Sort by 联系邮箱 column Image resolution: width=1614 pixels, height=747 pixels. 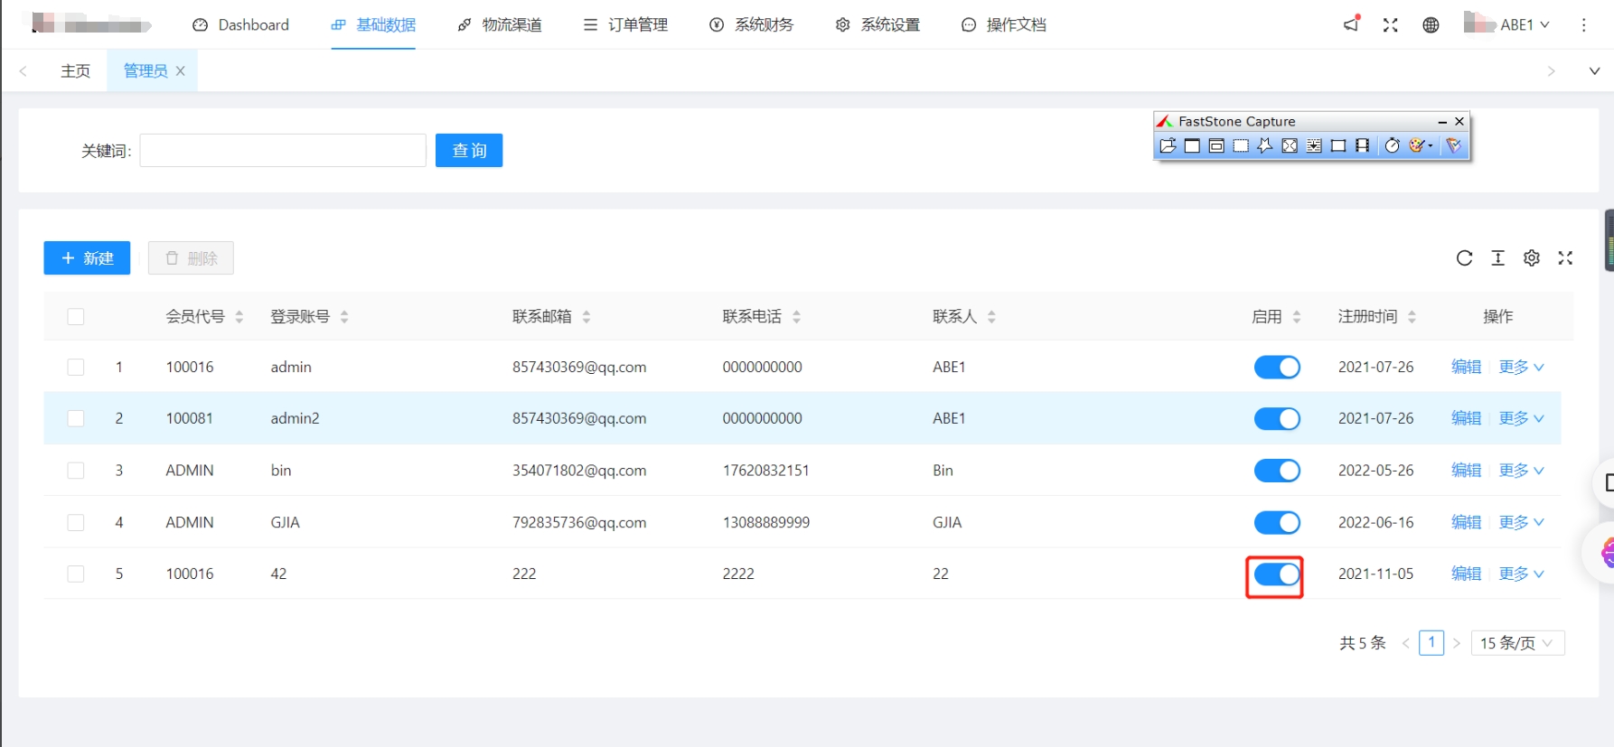(x=586, y=317)
